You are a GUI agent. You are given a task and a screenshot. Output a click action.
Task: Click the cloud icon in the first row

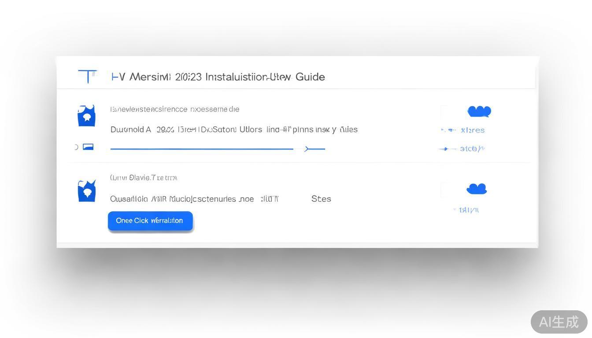click(x=479, y=111)
